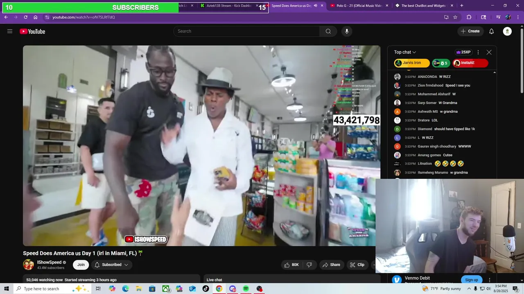524x294 pixels.
Task: Open Chrome extensions puzzle icon
Action: pos(469,17)
